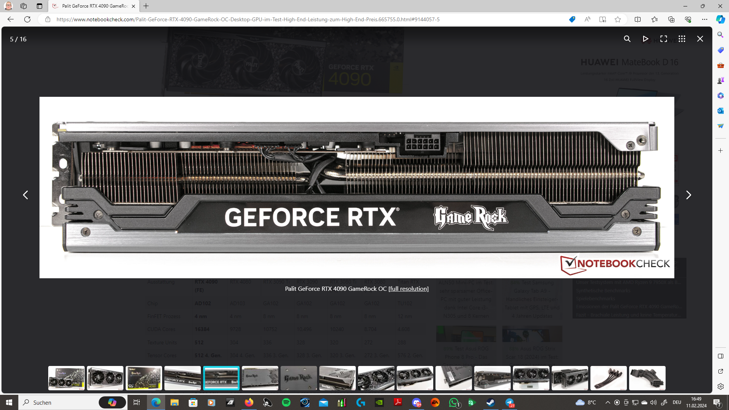Open a new browser tab
The height and width of the screenshot is (410, 729).
(x=146, y=6)
